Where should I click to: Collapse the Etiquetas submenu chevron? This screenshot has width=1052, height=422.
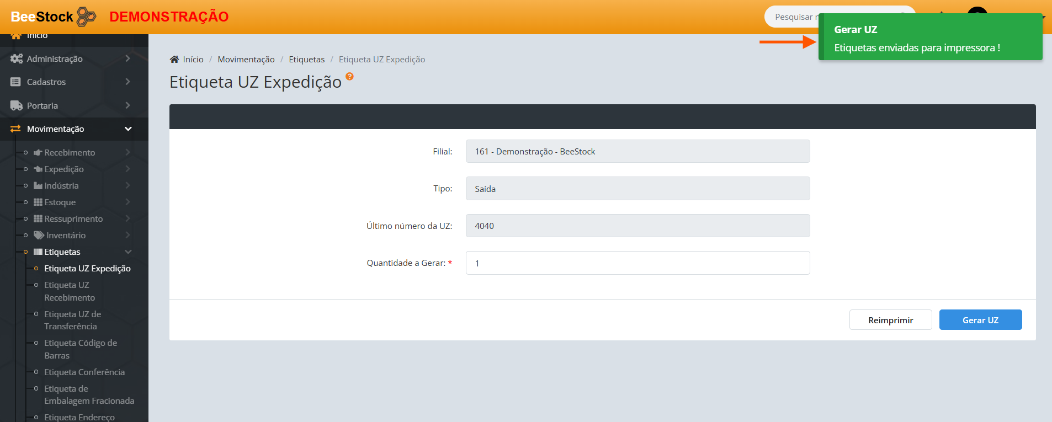[128, 252]
